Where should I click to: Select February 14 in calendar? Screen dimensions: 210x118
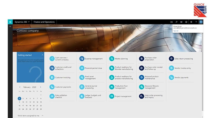pyautogui.click(x=37, y=102)
